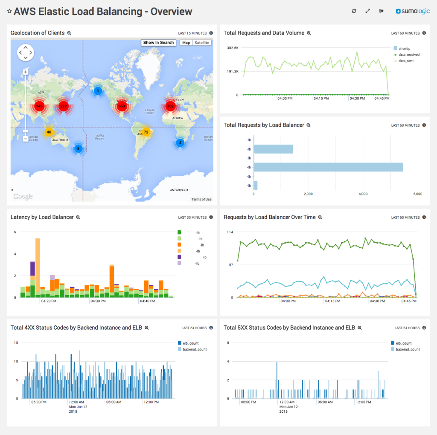Click the tallest light orange bar in Latency chart
Screen dimensions: 437x435
tap(38, 265)
